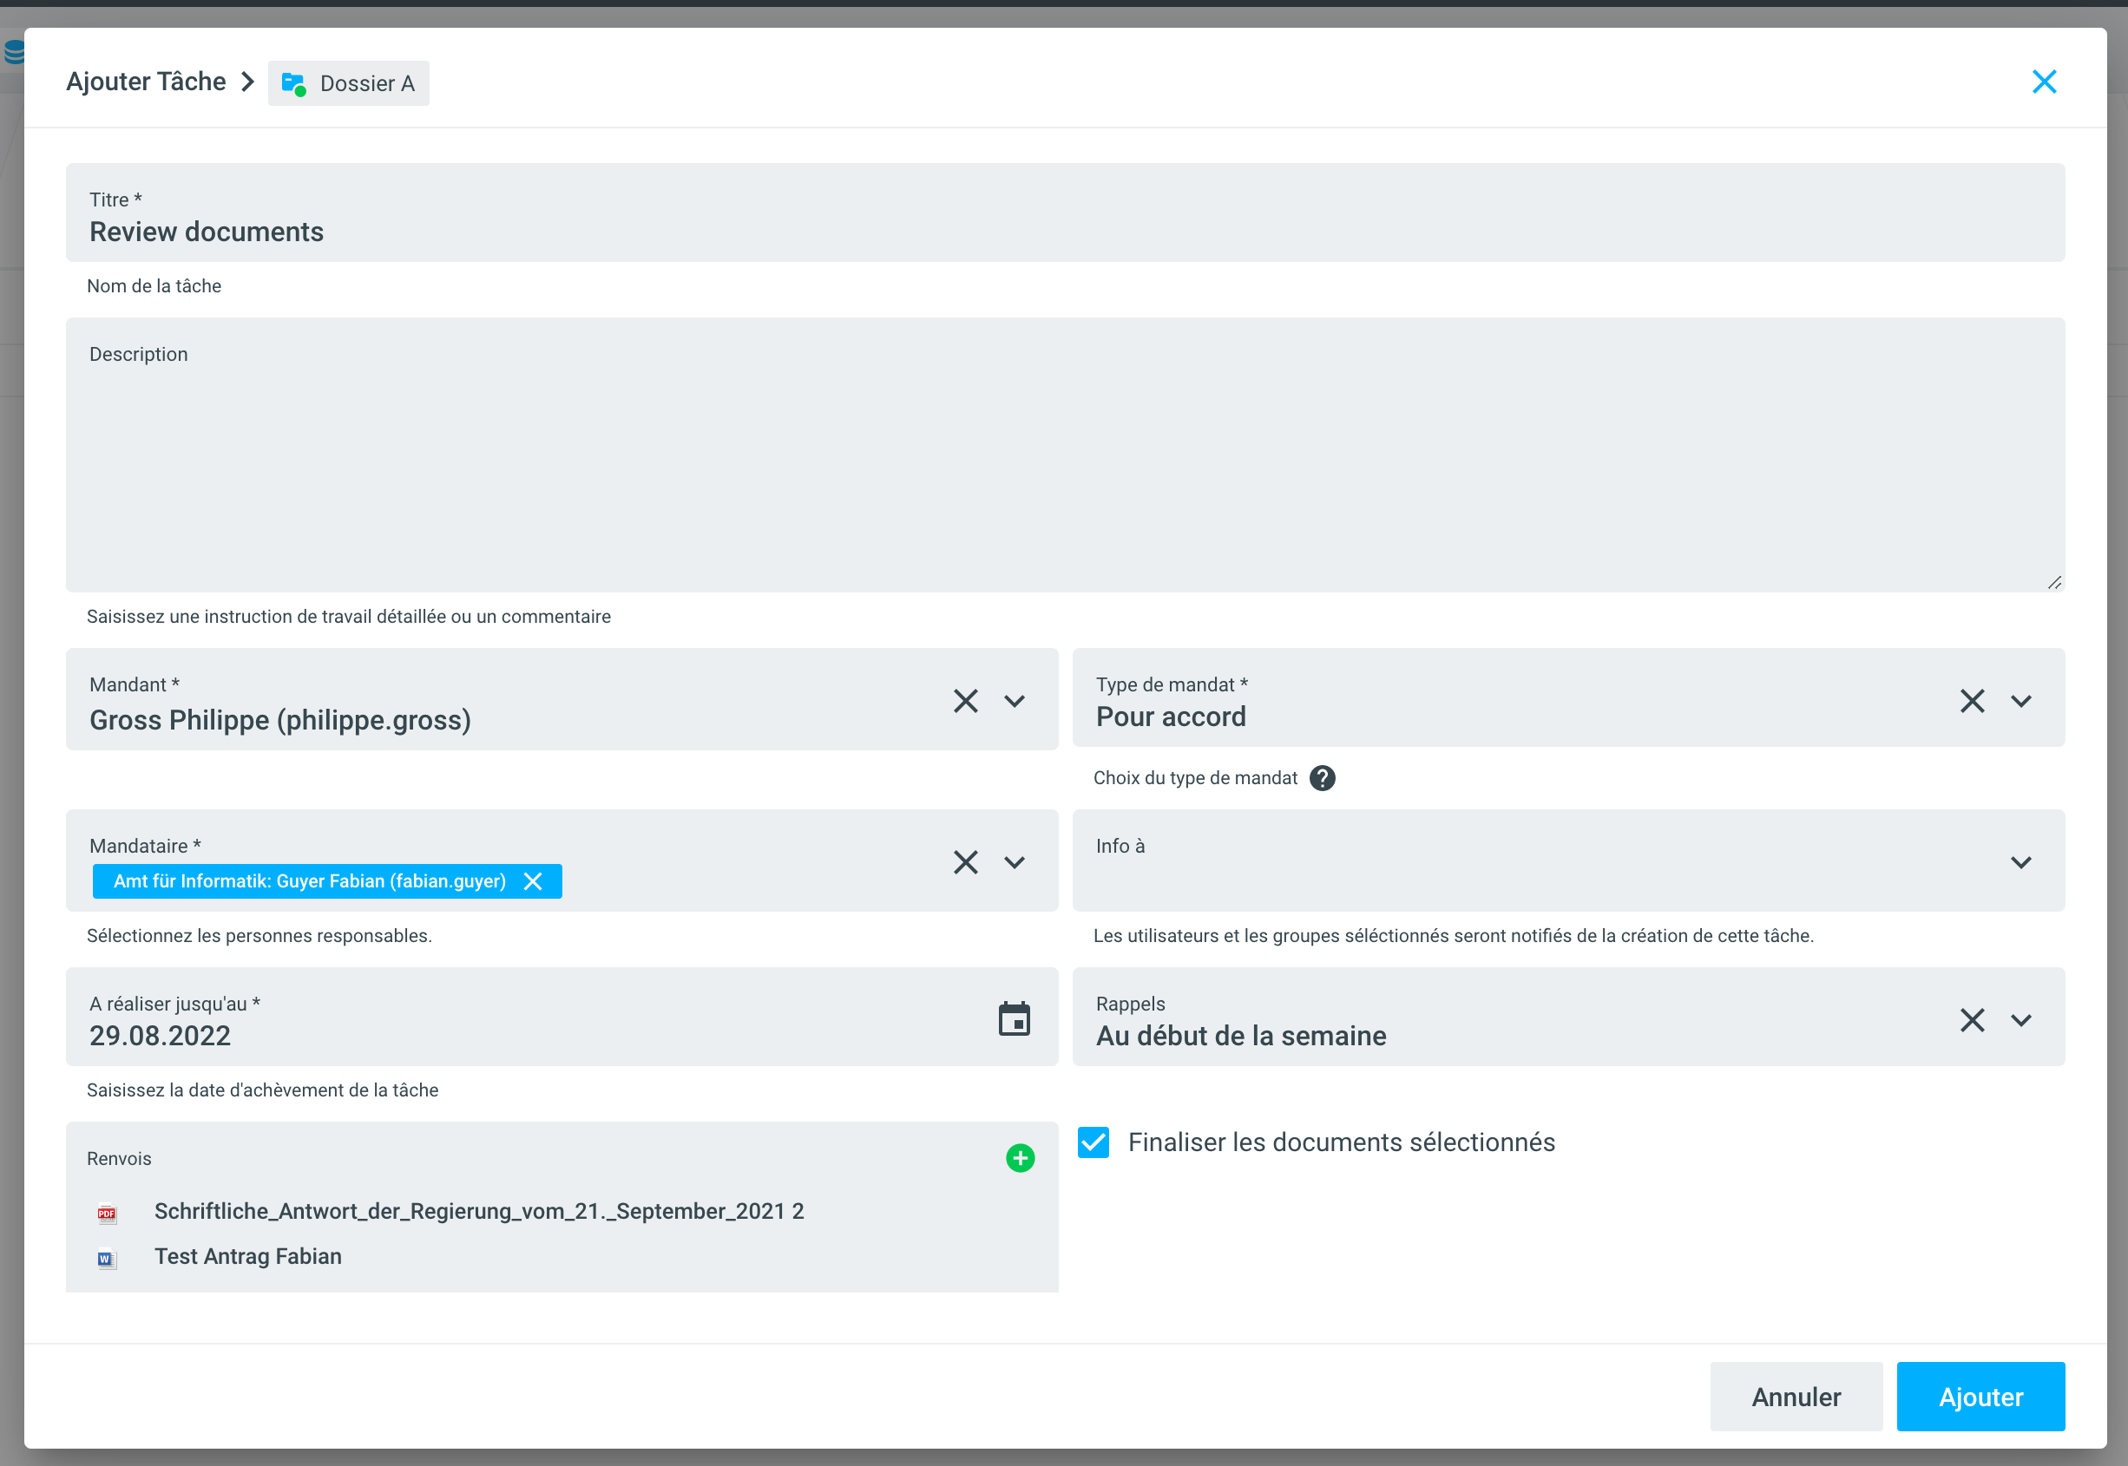This screenshot has height=1466, width=2128.
Task: Remove the Guyer Fabian chip from Mandataire
Action: click(532, 880)
